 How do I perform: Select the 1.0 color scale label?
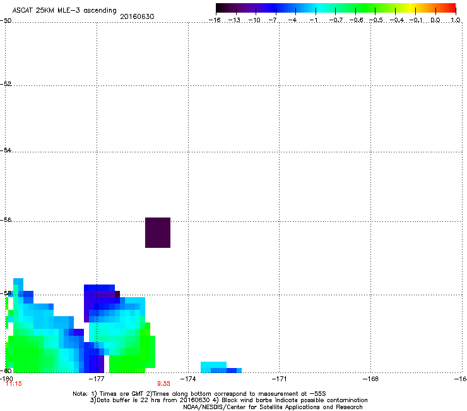(455, 20)
